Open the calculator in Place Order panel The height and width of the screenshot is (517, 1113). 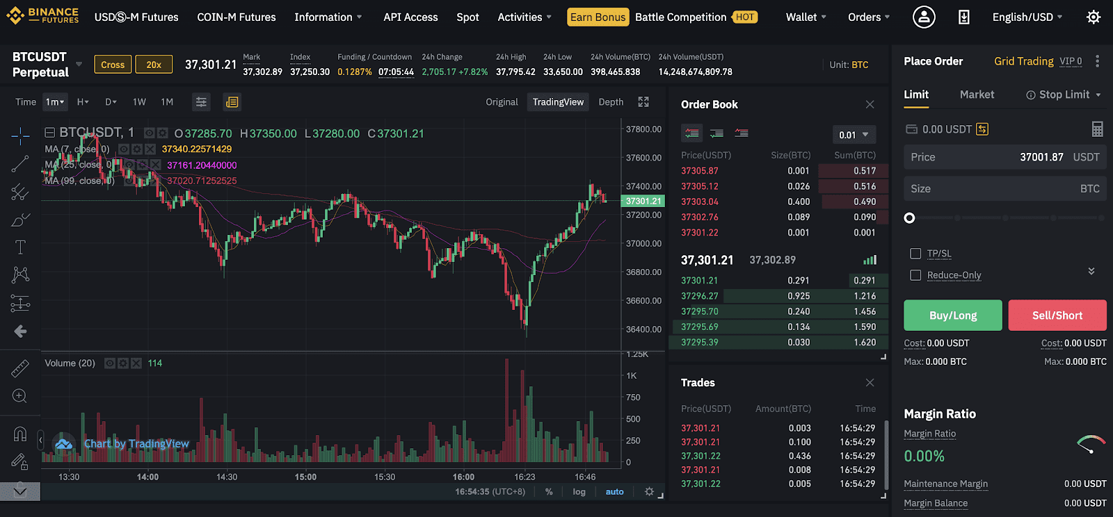tap(1097, 129)
